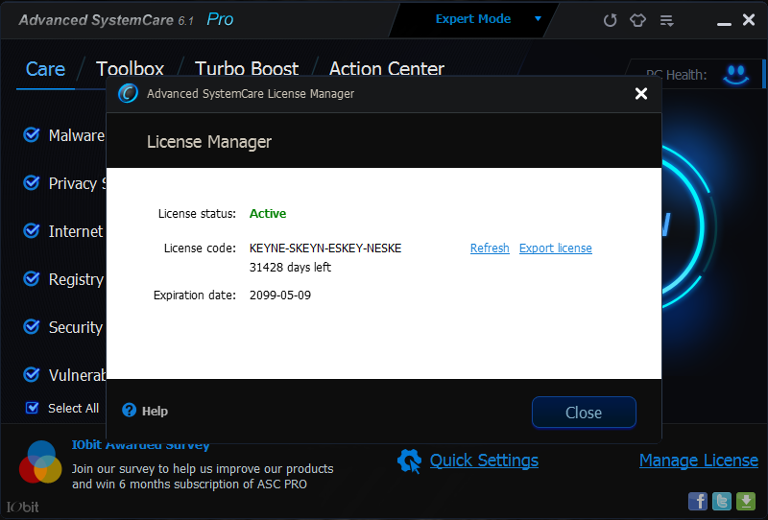Click the Refresh link in License Manager

click(x=490, y=248)
